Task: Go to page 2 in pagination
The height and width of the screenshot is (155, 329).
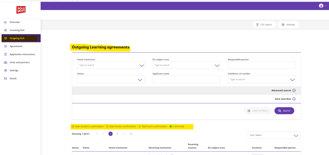Action: click(117, 134)
